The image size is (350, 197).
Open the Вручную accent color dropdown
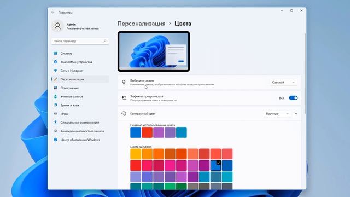[277, 114]
